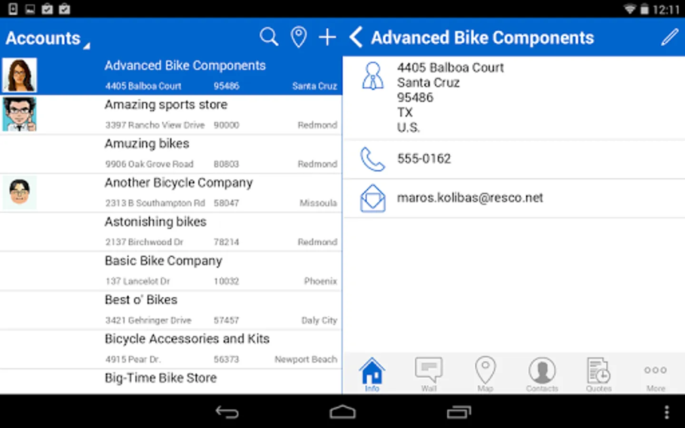685x428 pixels.
Task: Tap zip code 90000 in Amazing sports row
Action: tap(226, 125)
